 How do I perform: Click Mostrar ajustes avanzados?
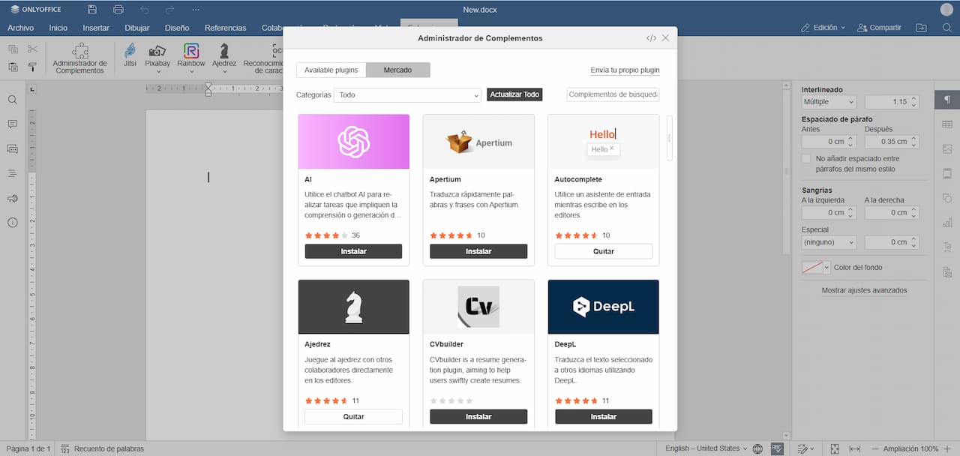864,290
